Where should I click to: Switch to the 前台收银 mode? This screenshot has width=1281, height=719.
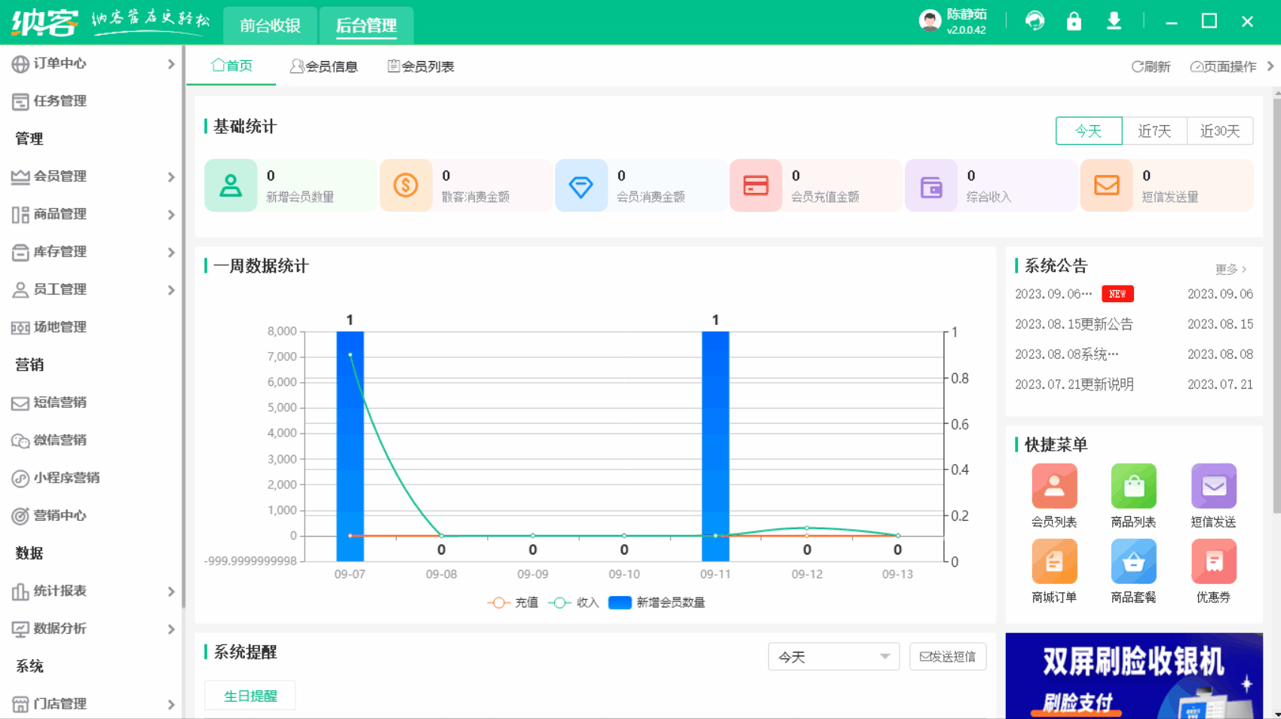click(270, 25)
